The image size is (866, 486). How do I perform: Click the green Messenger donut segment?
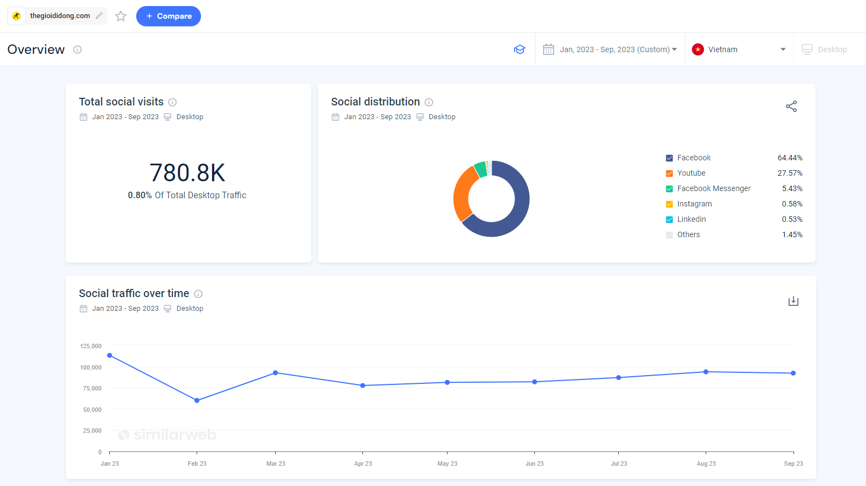tap(481, 169)
